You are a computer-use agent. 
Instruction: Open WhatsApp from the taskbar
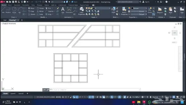click(149, 102)
